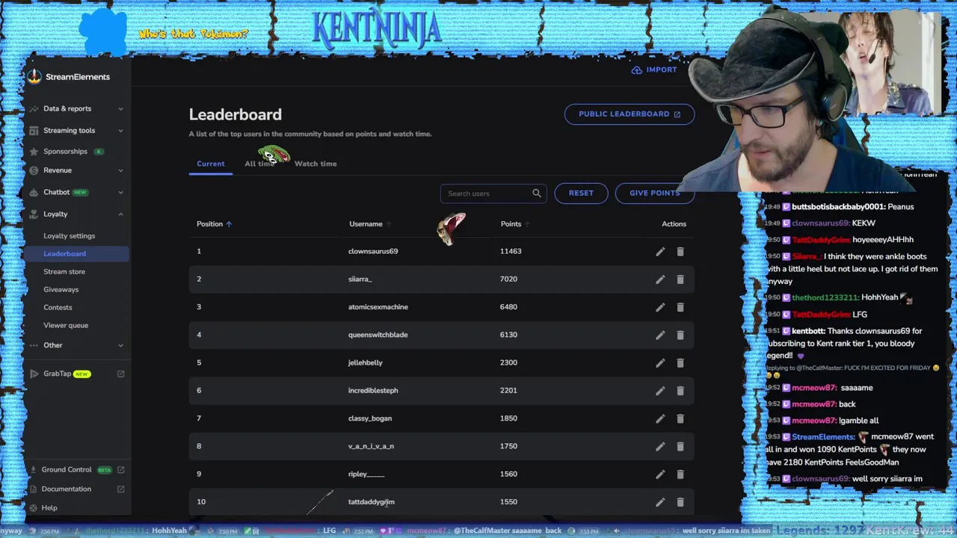Switch to Watch time tab
Screen dimensions: 957x538
316,164
